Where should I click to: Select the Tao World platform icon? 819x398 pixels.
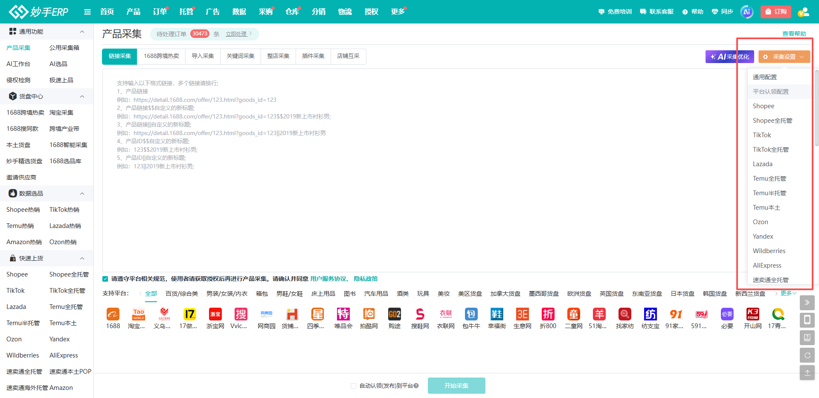139,314
